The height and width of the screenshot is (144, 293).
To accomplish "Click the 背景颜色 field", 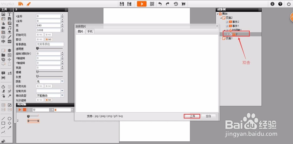I will pyautogui.click(x=50, y=44).
